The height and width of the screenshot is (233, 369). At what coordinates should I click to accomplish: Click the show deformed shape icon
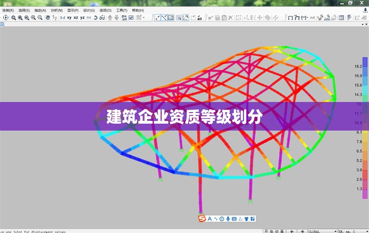click(297, 18)
